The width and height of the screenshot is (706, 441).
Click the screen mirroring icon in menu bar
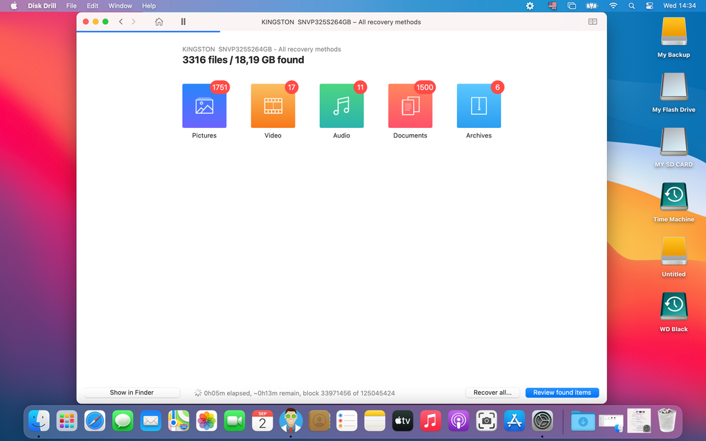[x=571, y=6]
